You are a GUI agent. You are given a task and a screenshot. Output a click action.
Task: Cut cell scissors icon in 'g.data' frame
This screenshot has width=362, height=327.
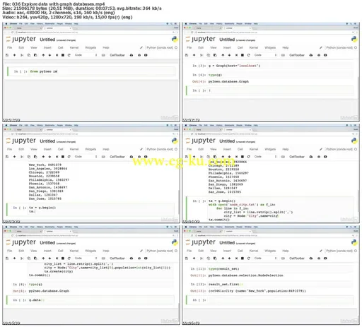[22, 258]
